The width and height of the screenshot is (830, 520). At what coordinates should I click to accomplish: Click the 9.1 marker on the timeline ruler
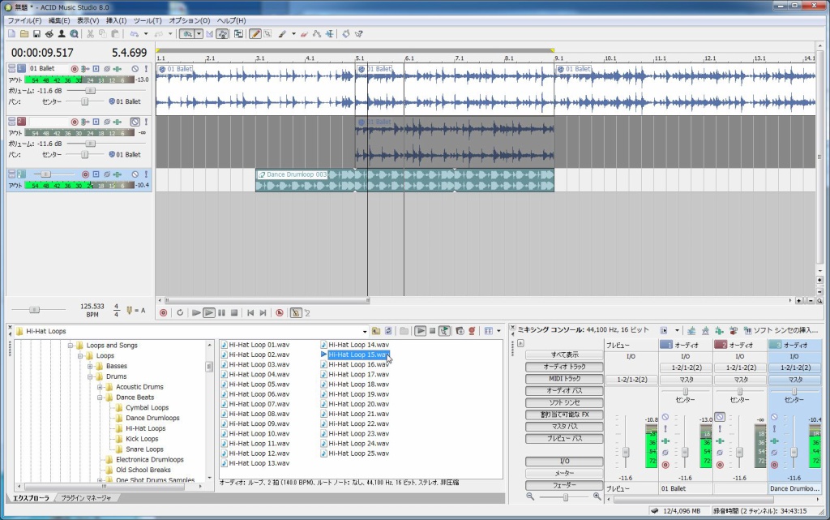tap(559, 58)
